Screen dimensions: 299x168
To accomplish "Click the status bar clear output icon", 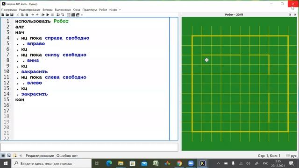I will tap(21, 155).
